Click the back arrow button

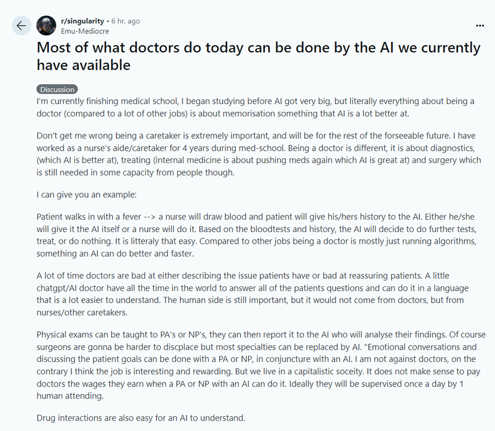pos(22,26)
